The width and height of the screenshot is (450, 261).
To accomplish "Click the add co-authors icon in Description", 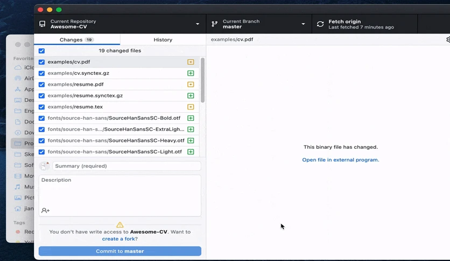I will click(x=45, y=210).
